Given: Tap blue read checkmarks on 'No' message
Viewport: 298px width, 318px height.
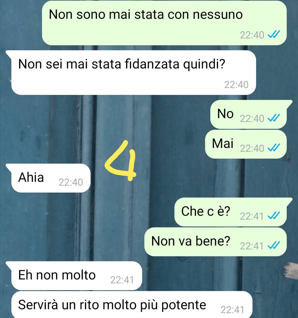Looking at the screenshot, I should (274, 118).
